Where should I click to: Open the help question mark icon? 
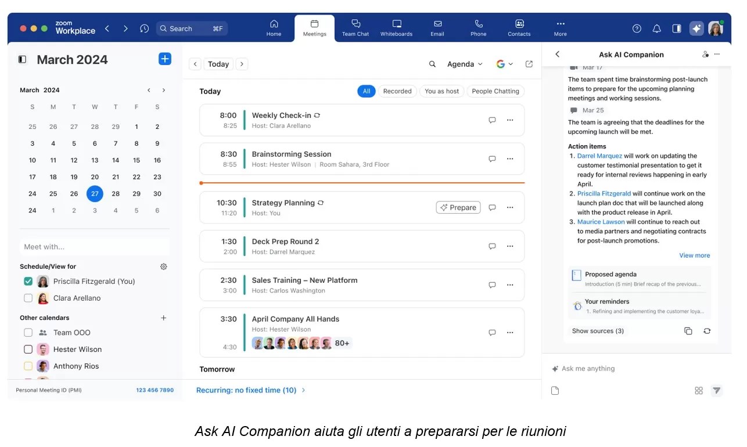tap(637, 28)
